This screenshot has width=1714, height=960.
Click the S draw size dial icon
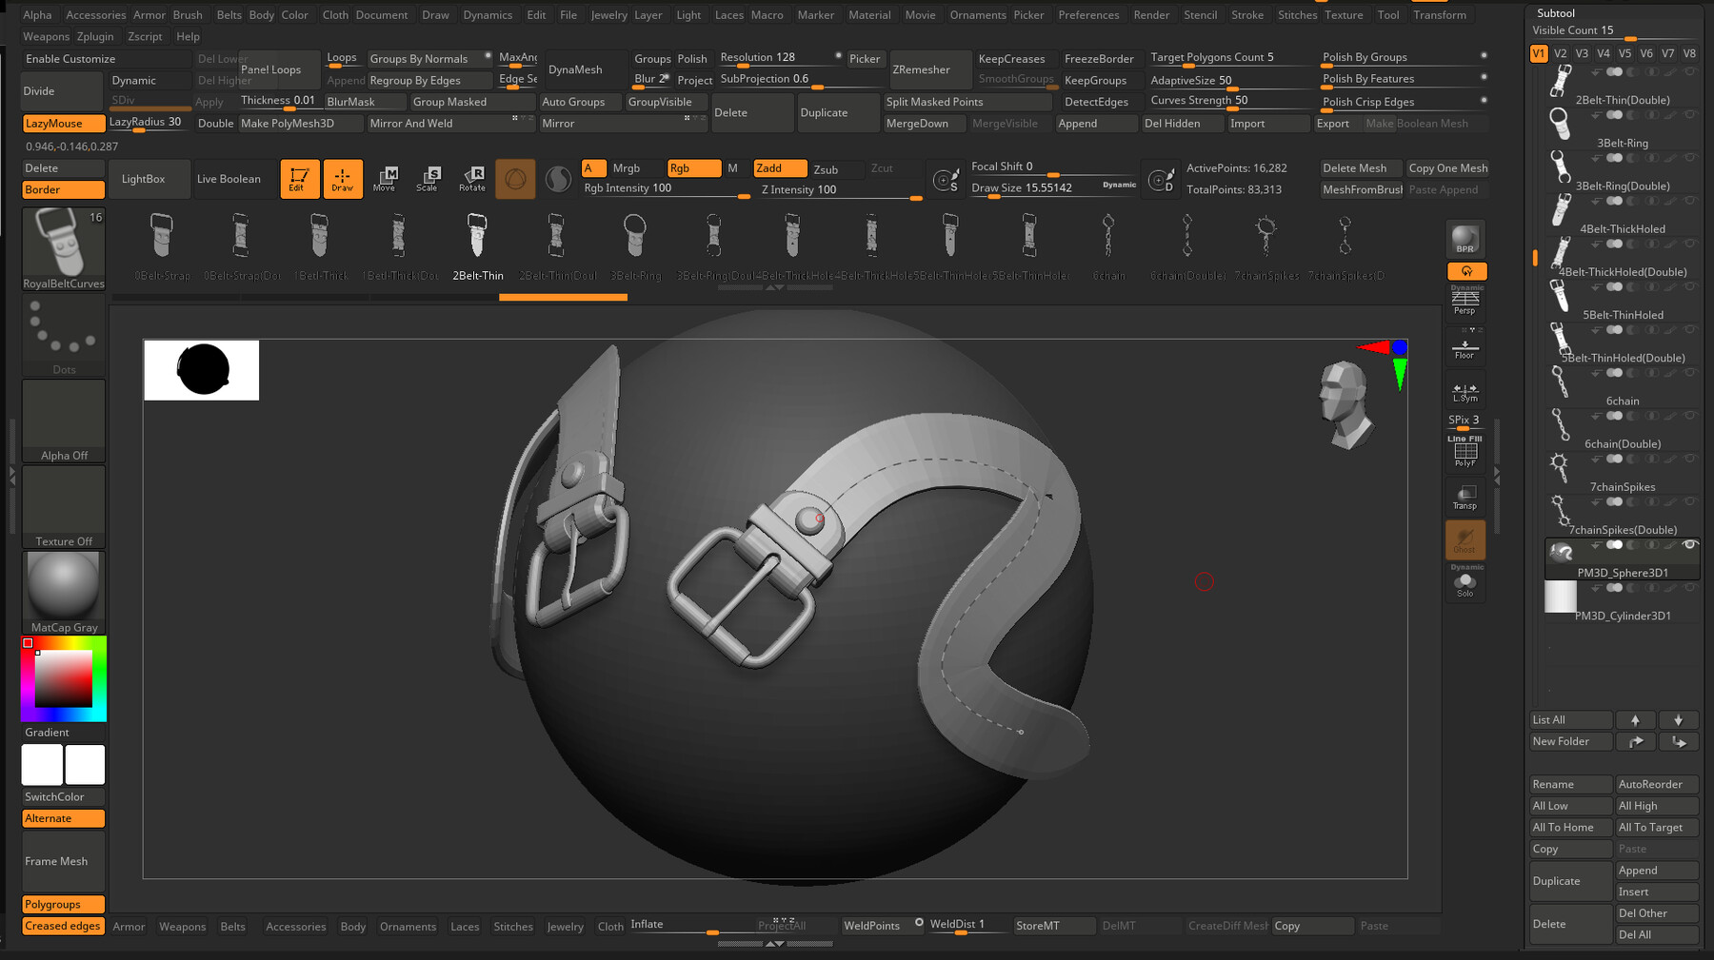pos(946,179)
